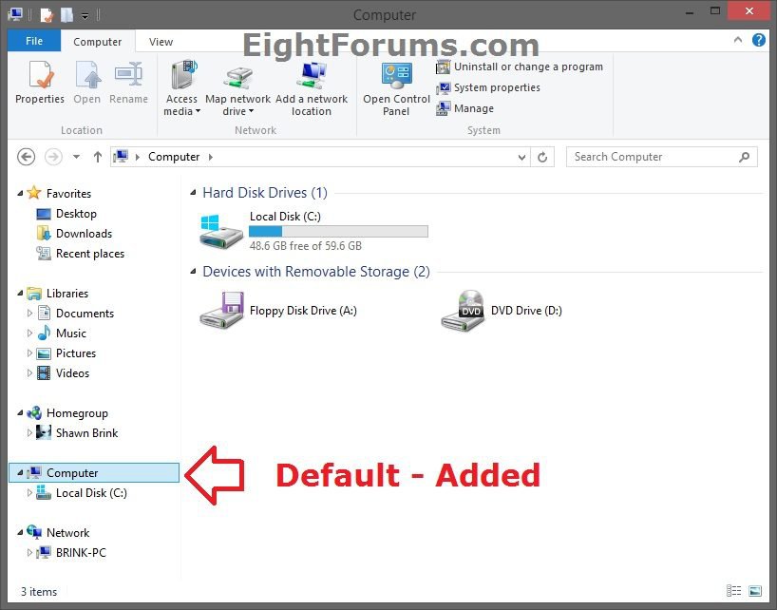Open System properties
The width and height of the screenshot is (777, 610).
[488, 87]
